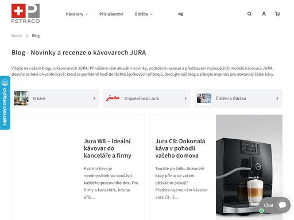Open the Čištění a Údržba category
The height and width of the screenshot is (220, 294).
point(238,99)
